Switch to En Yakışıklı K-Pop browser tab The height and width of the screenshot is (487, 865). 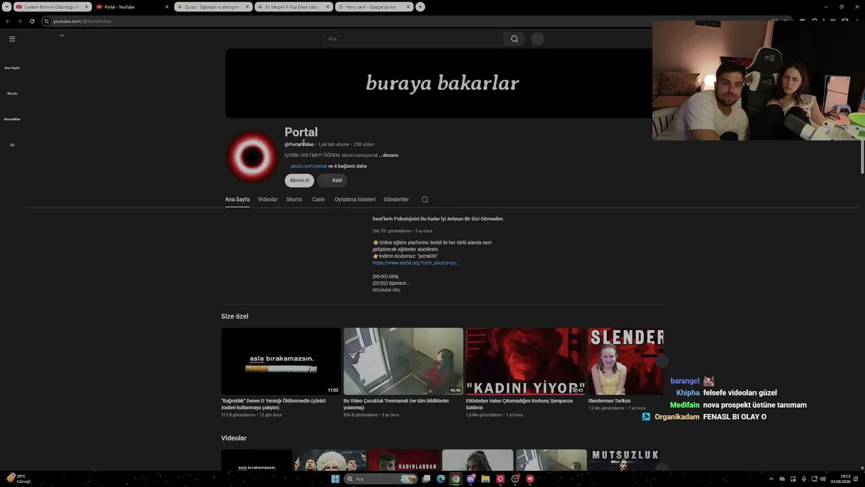coord(294,7)
